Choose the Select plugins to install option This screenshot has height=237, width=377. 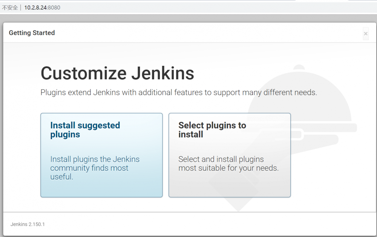pyautogui.click(x=230, y=155)
